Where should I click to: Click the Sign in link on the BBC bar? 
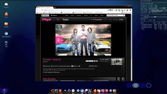coord(54,15)
